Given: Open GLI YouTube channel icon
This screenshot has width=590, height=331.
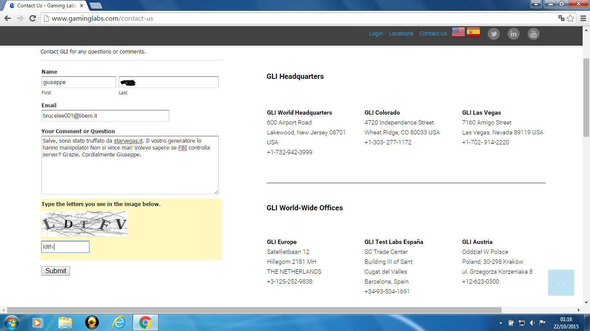Looking at the screenshot, I should click(533, 34).
